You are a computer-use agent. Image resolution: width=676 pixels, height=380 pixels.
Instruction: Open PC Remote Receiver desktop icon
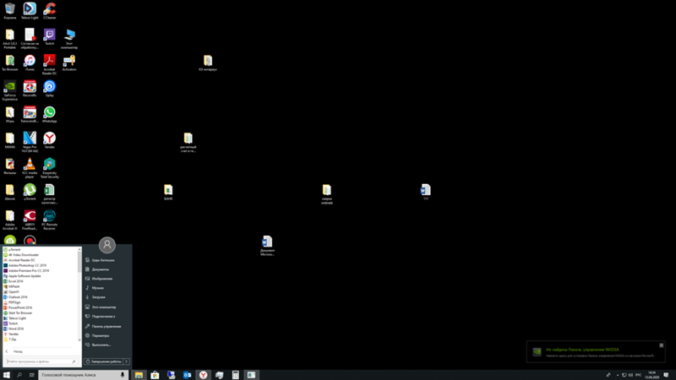pyautogui.click(x=50, y=220)
